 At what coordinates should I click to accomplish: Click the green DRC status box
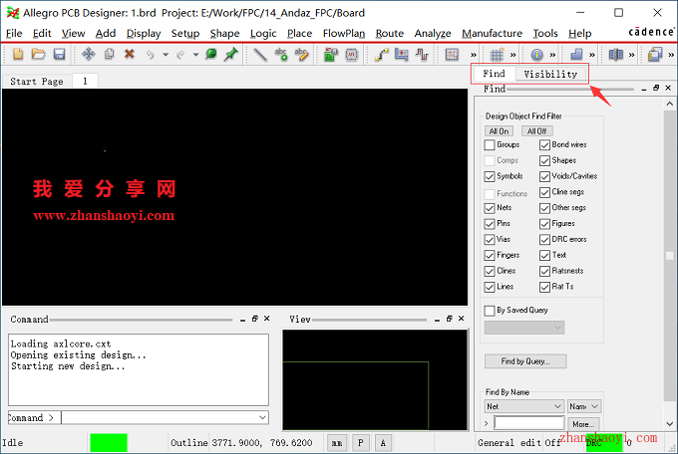click(x=604, y=443)
